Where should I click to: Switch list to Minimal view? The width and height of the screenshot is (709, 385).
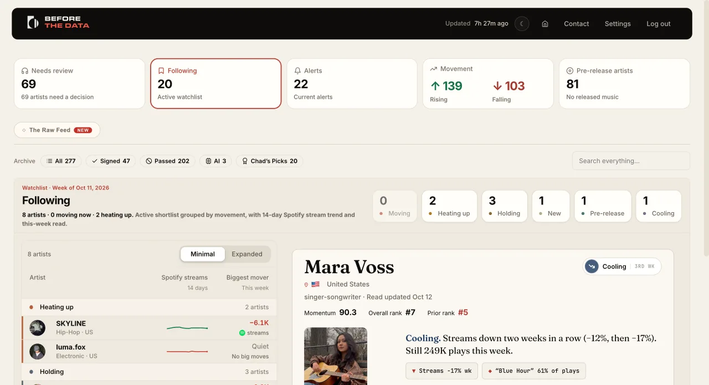pos(203,254)
